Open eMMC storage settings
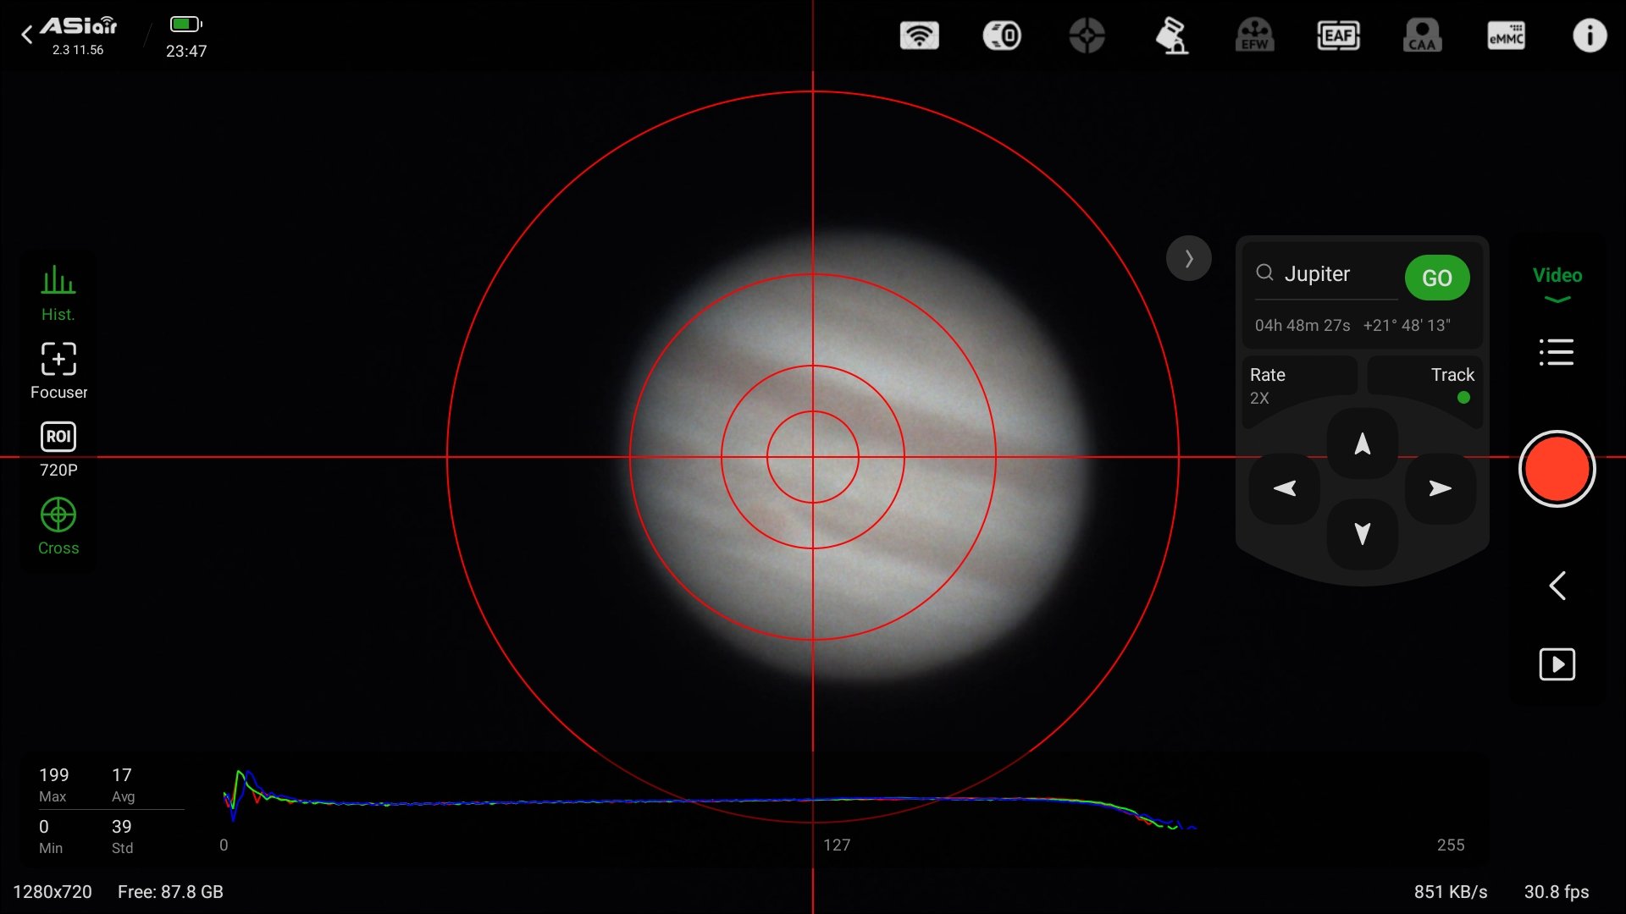The image size is (1626, 914). (x=1506, y=36)
